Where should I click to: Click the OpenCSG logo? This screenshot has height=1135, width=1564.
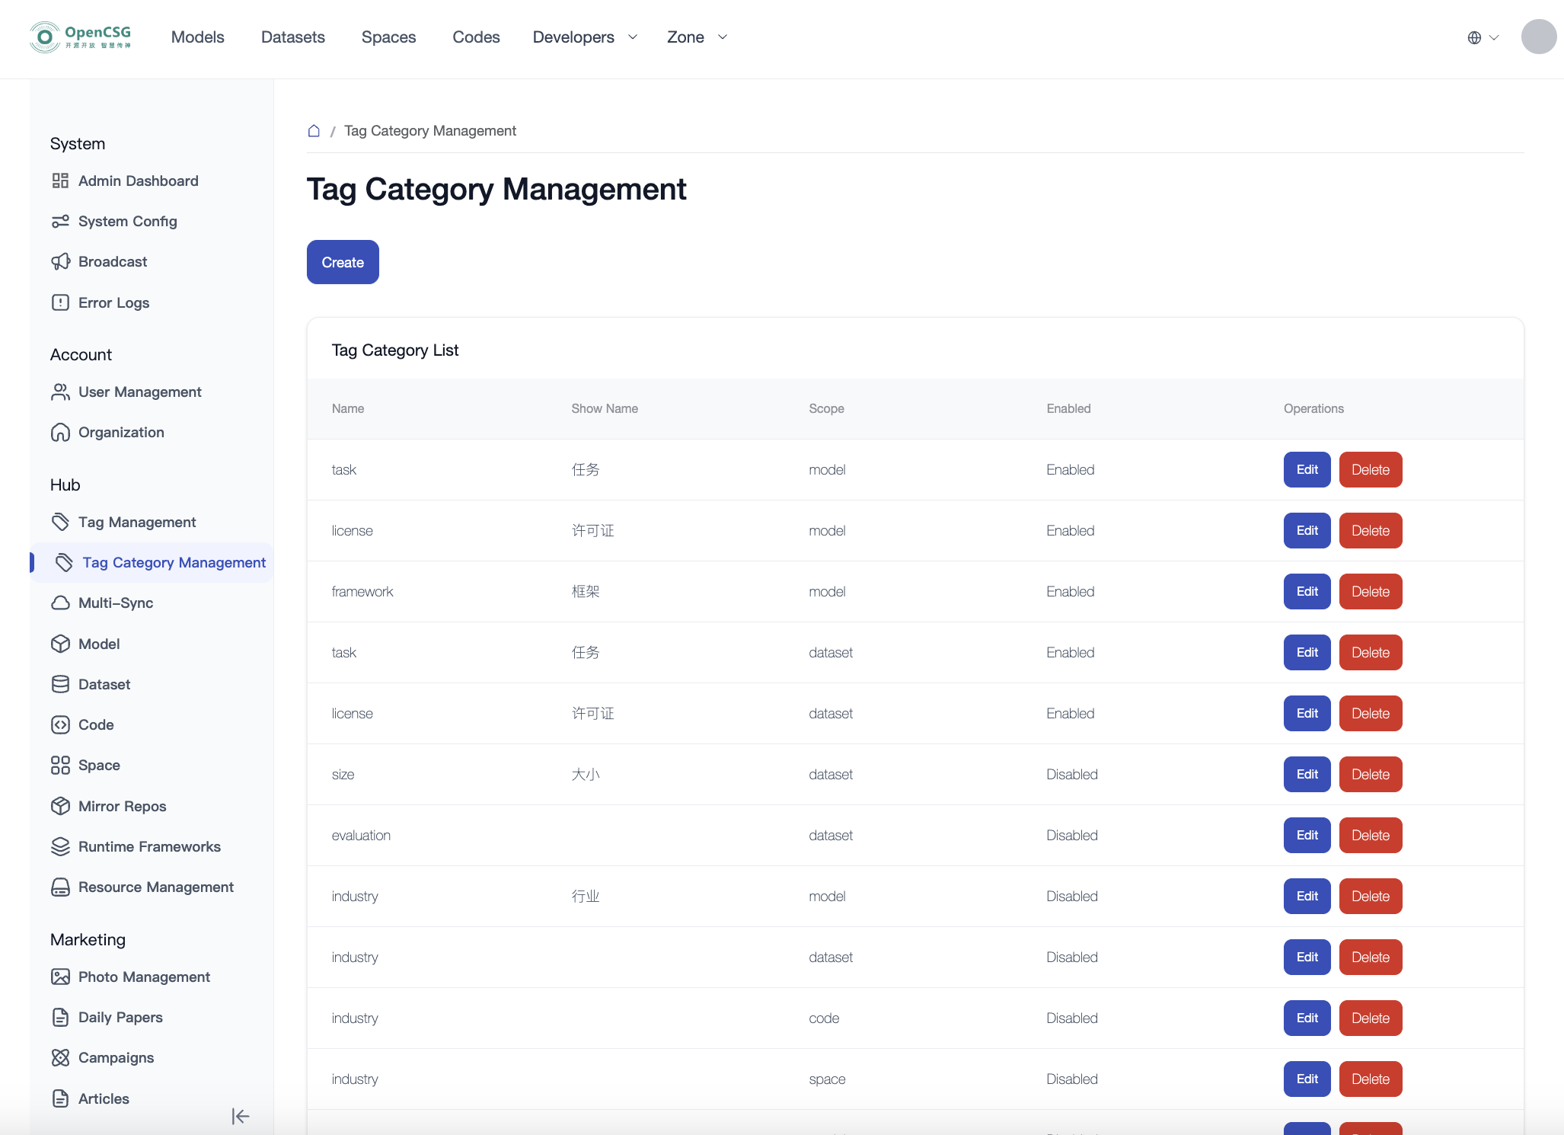[80, 37]
